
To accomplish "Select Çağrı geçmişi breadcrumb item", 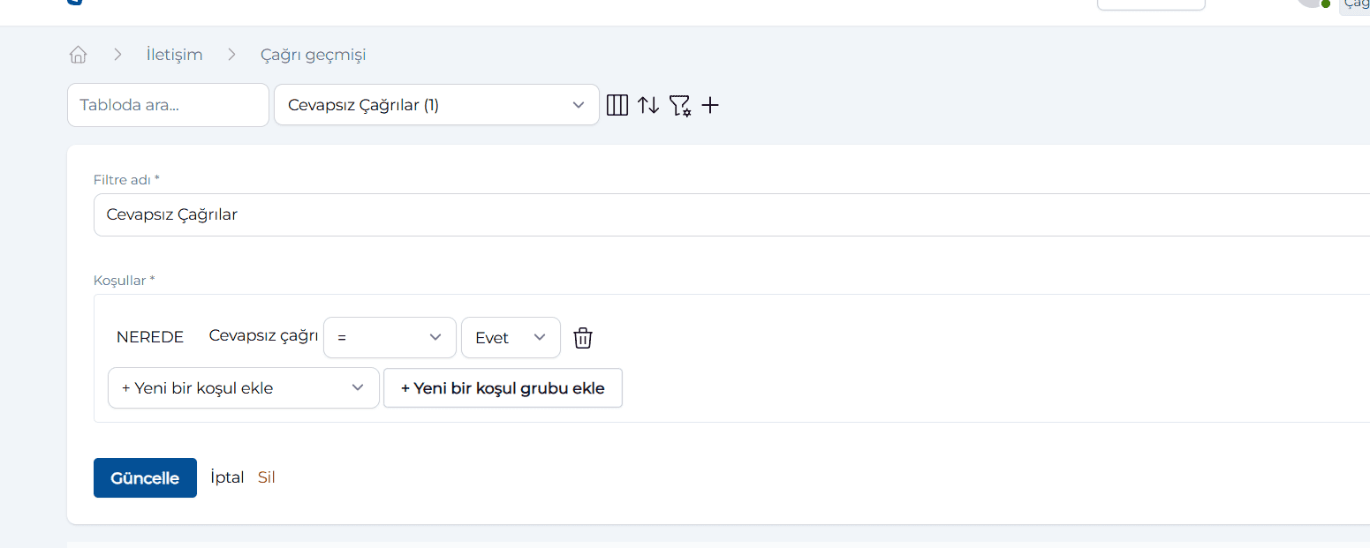I will [313, 55].
